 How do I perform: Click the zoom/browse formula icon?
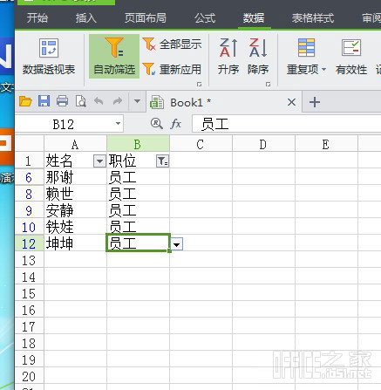click(x=156, y=124)
